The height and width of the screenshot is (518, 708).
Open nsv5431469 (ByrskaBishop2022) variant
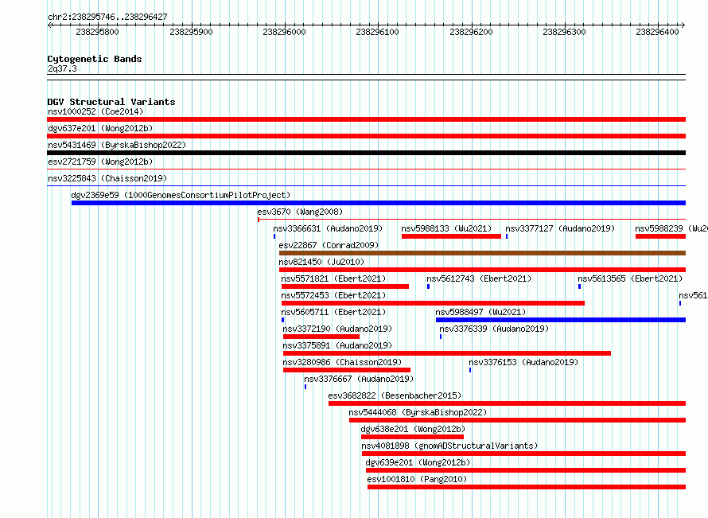[117, 145]
